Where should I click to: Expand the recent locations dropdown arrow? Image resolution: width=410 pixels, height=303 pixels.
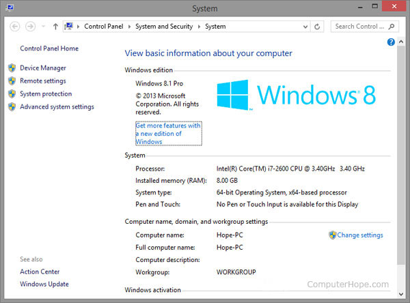[42, 27]
